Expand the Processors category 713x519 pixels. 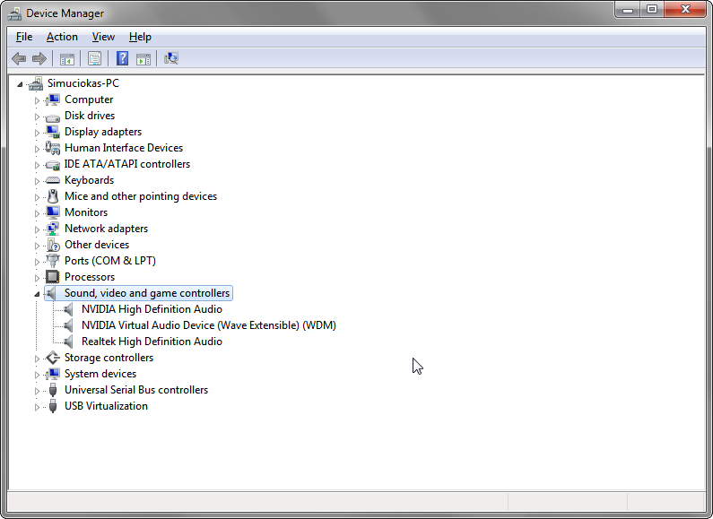[37, 278]
